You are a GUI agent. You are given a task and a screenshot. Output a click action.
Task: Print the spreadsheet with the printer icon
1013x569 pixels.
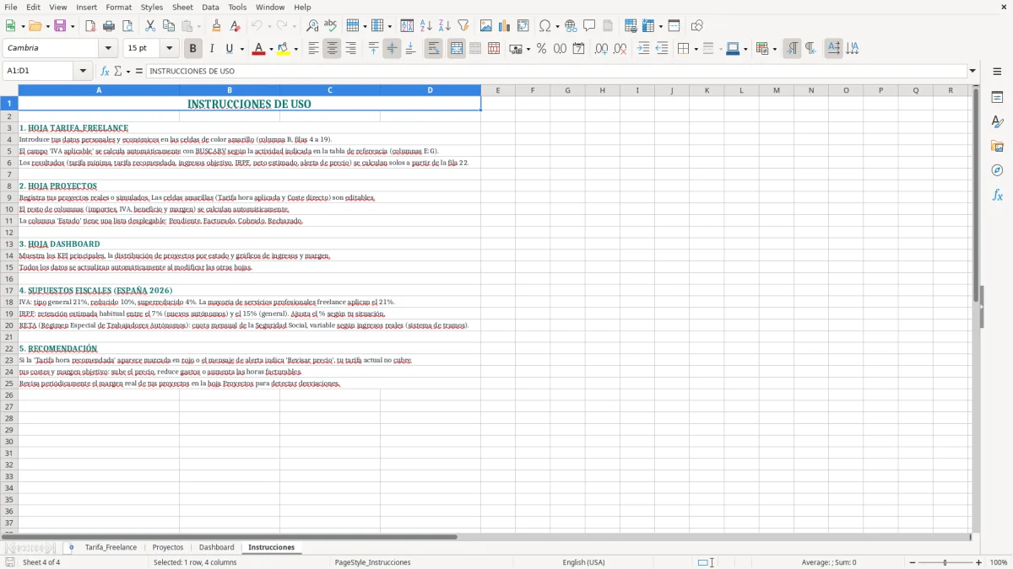tap(109, 26)
